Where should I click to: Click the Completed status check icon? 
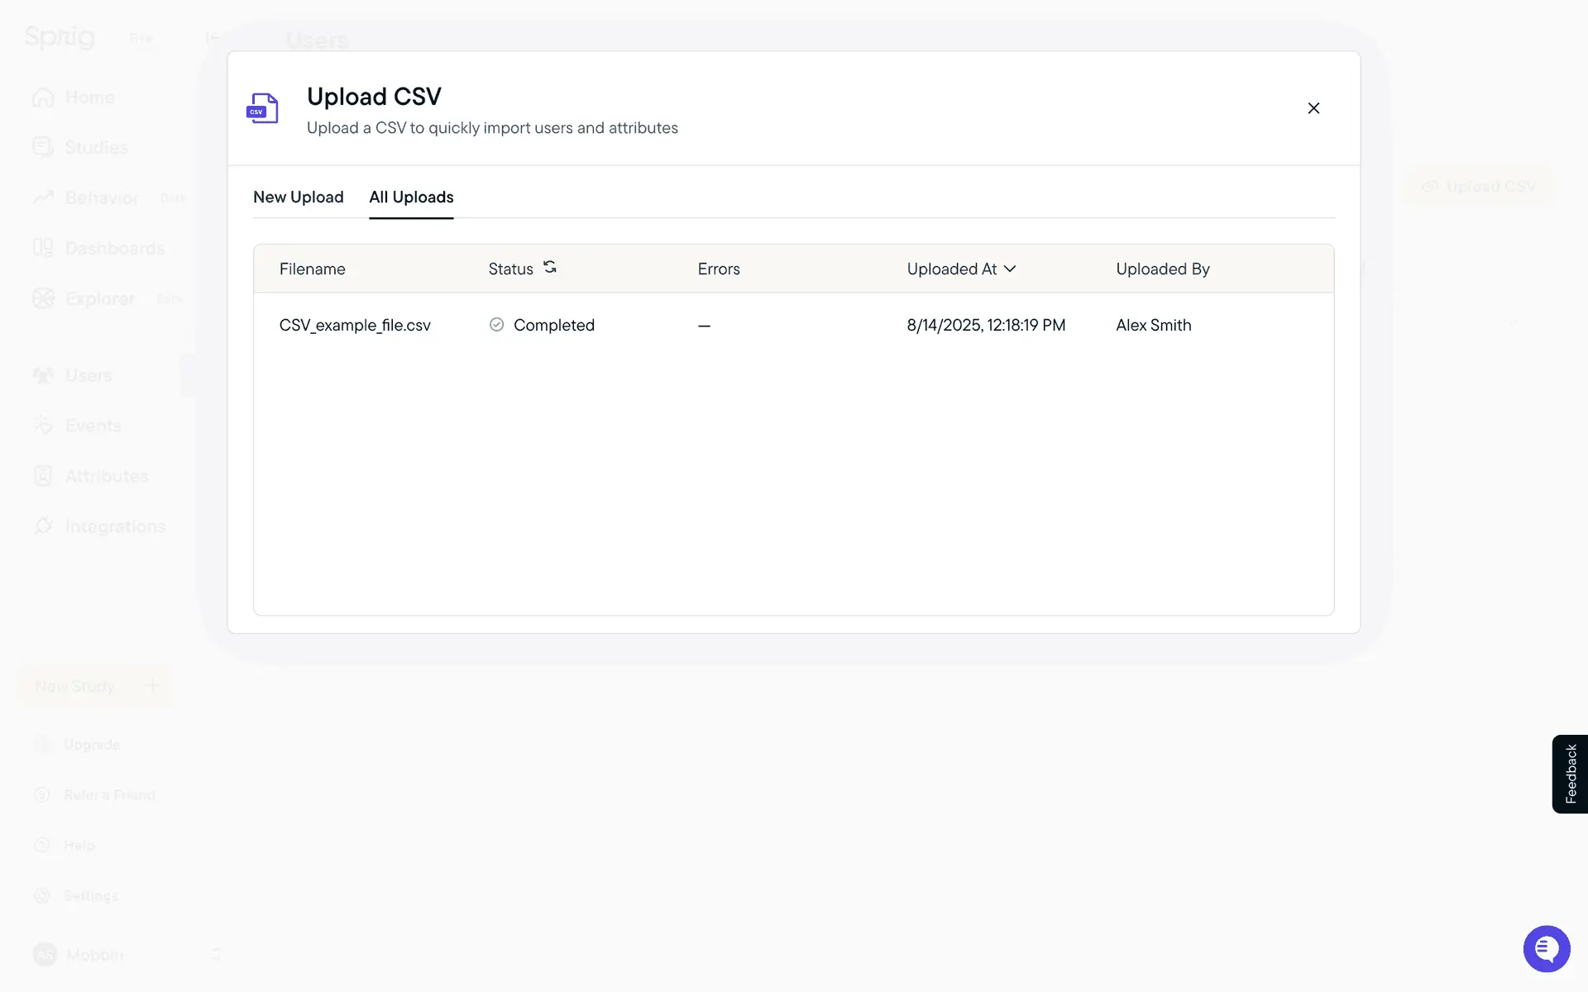(x=496, y=325)
